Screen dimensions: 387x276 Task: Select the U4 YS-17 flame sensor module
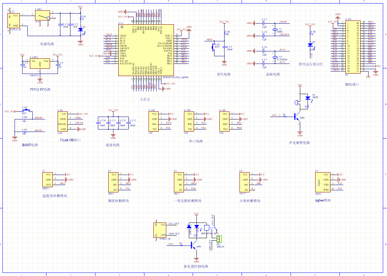pos(244,182)
